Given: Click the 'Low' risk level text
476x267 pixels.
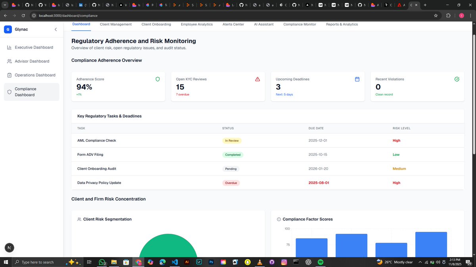Looking at the screenshot, I should (x=396, y=155).
